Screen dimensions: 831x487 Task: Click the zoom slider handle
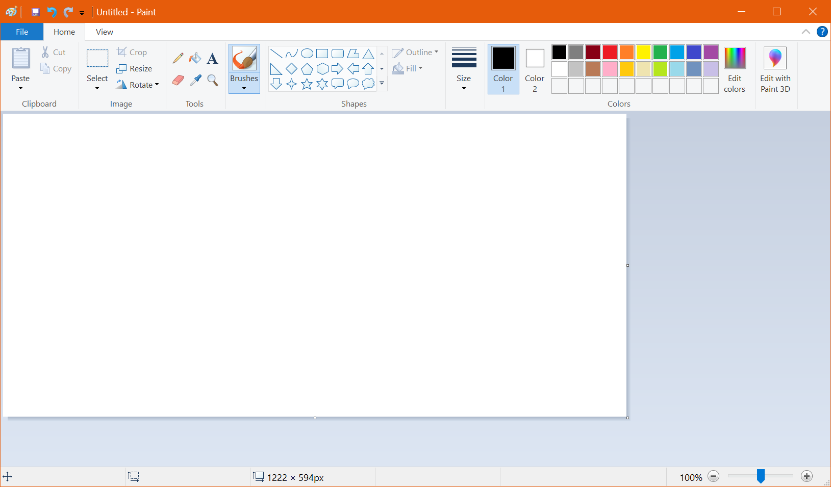(761, 476)
